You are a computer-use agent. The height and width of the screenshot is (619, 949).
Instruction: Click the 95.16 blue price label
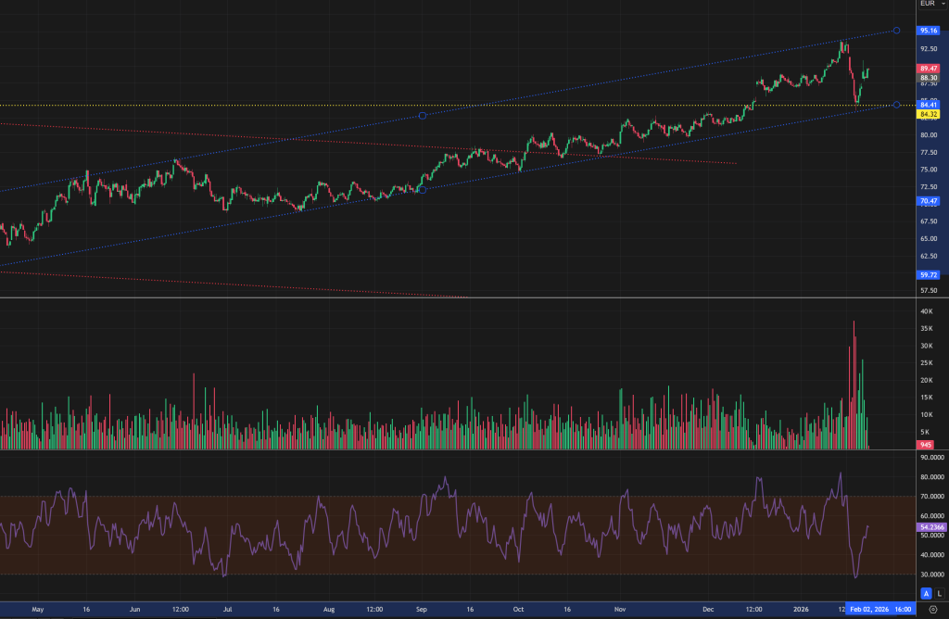click(x=930, y=31)
